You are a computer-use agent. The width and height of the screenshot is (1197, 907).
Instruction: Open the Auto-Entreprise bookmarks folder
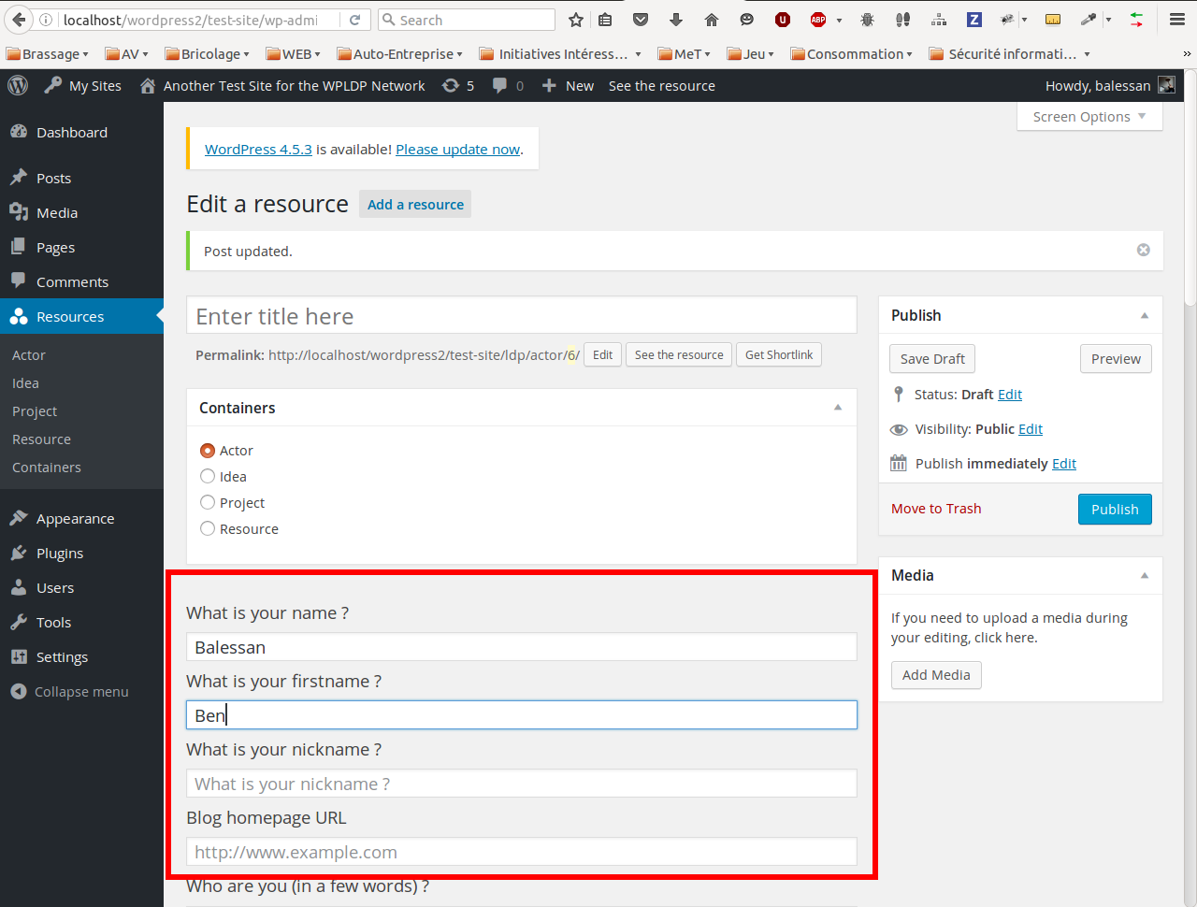pos(399,53)
